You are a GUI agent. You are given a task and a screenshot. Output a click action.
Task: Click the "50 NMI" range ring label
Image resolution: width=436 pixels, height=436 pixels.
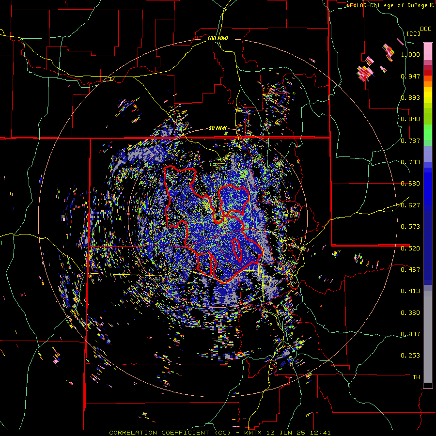(x=218, y=128)
